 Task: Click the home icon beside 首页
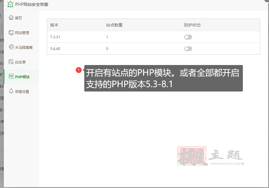(x=11, y=18)
